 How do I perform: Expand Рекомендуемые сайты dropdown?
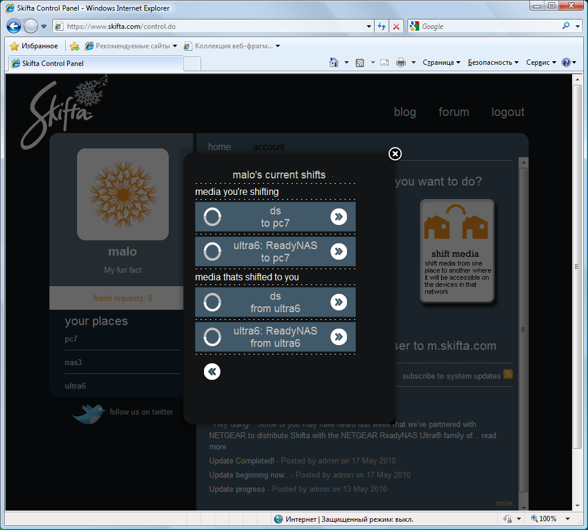(x=175, y=46)
